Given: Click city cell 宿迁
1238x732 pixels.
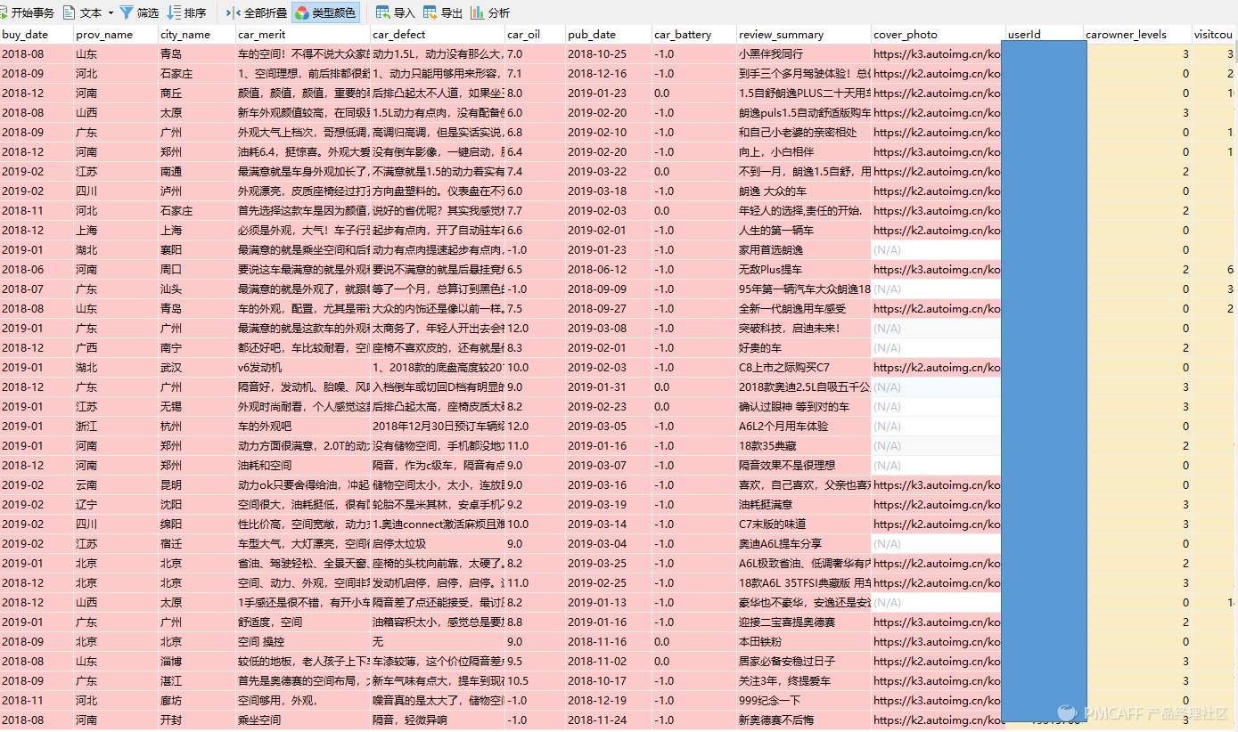Looking at the screenshot, I should [197, 544].
